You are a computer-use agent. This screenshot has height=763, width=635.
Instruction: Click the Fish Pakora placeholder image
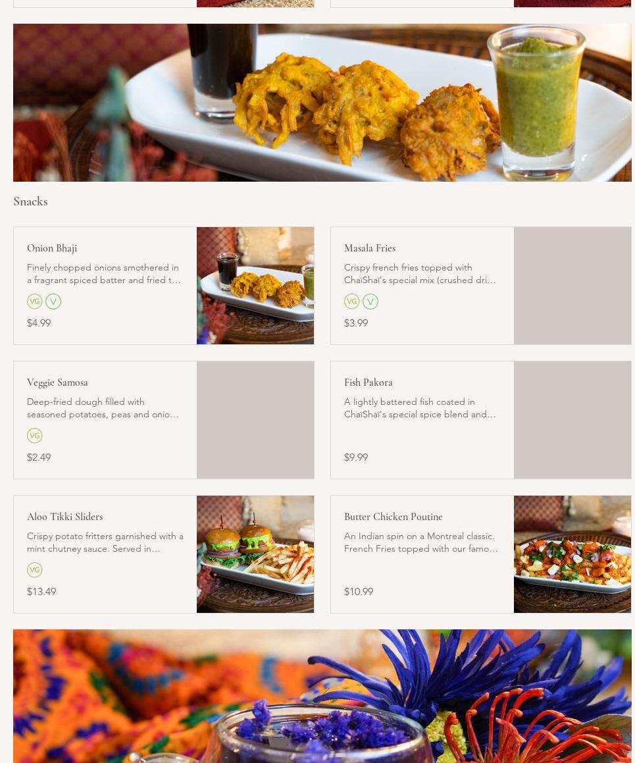[572, 420]
